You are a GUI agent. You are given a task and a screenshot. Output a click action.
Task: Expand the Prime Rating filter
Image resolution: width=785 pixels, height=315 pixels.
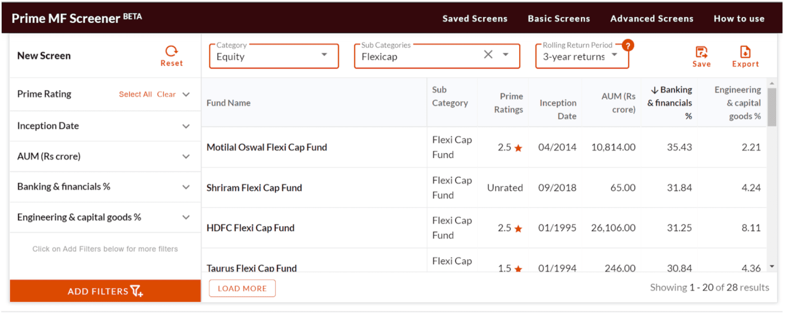click(x=186, y=94)
